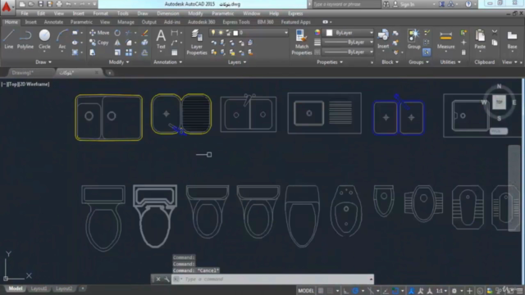Screen dimensions: 525x295
Task: Click the command line input field
Action: coord(272,279)
